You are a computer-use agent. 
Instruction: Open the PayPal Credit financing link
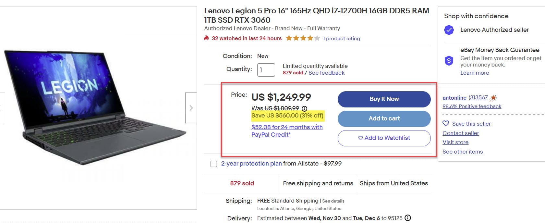point(287,131)
